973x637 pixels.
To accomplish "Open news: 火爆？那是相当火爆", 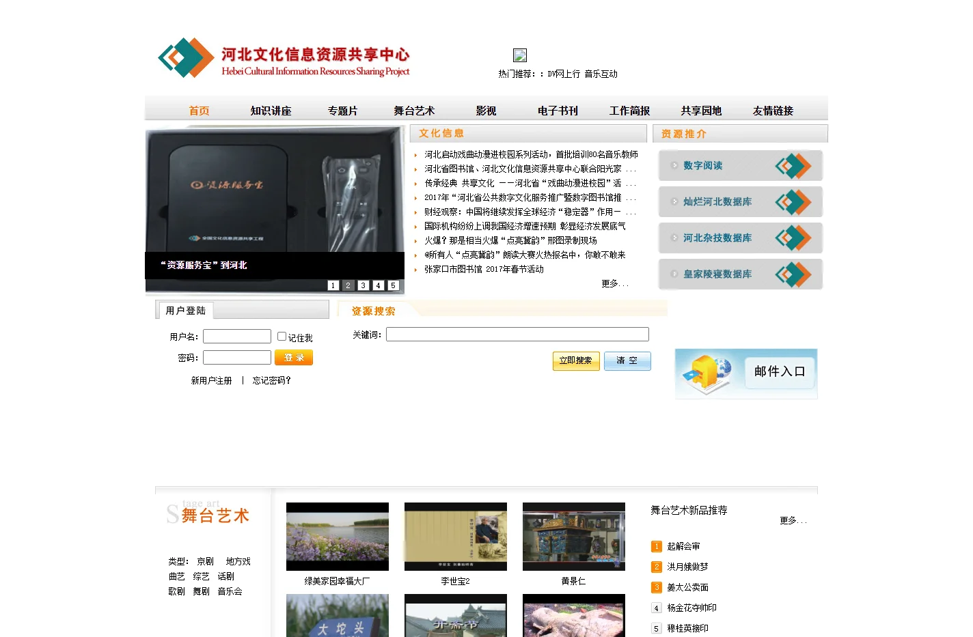I will 510,240.
